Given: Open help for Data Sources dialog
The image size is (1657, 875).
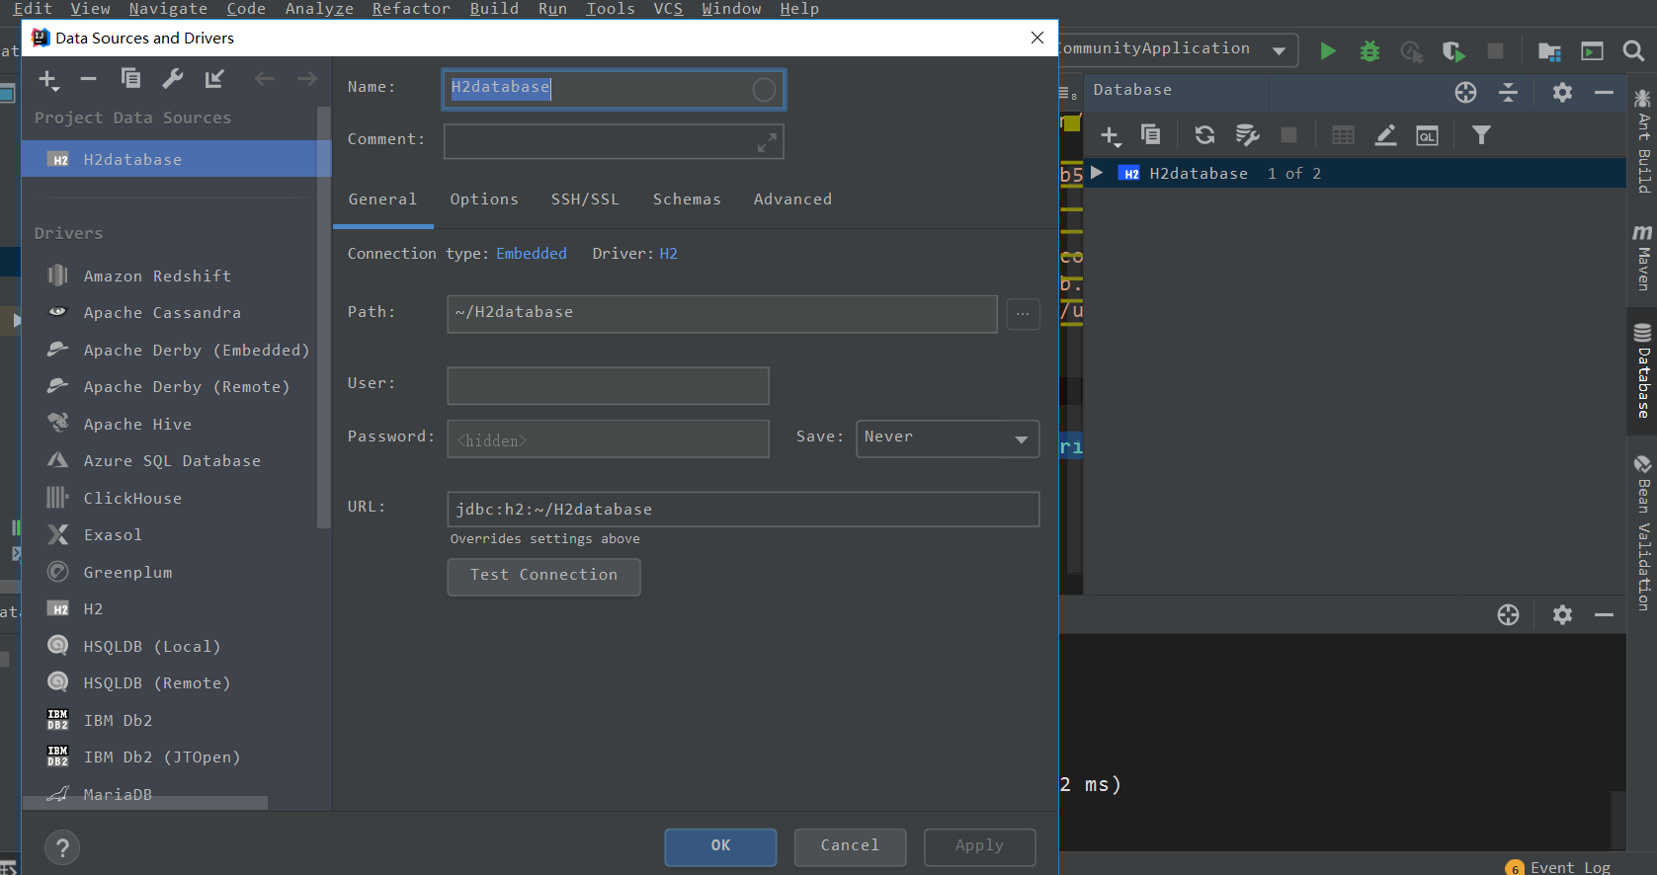Looking at the screenshot, I should click(62, 847).
